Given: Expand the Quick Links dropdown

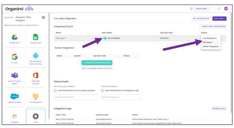Looking at the screenshot, I should 202,8.
